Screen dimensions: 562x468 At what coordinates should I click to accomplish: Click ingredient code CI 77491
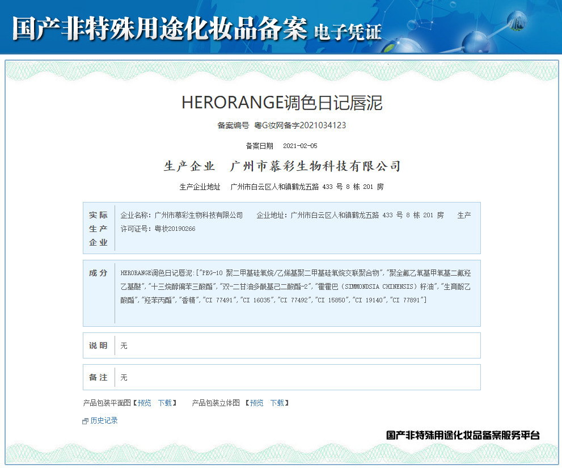pyautogui.click(x=219, y=300)
